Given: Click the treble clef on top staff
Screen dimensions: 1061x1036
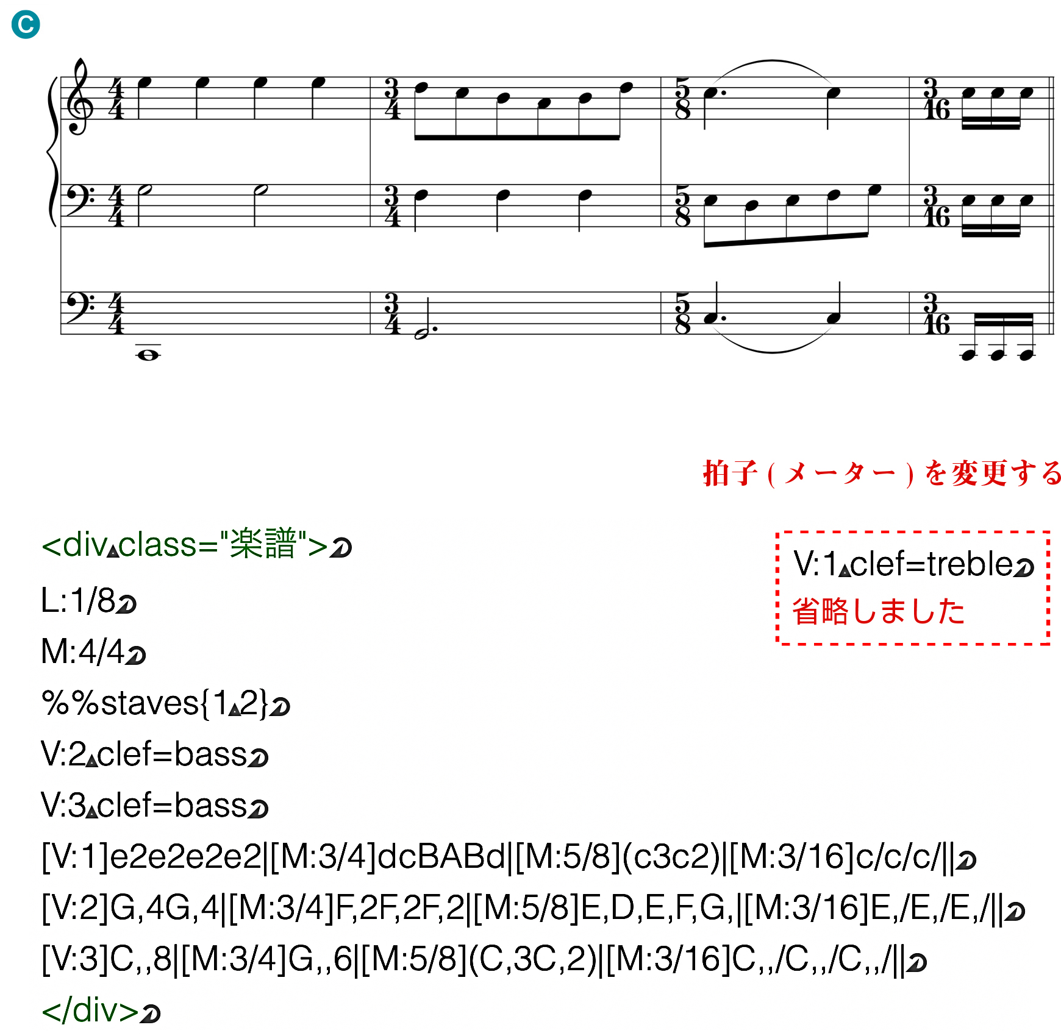Looking at the screenshot, I should 80,97.
